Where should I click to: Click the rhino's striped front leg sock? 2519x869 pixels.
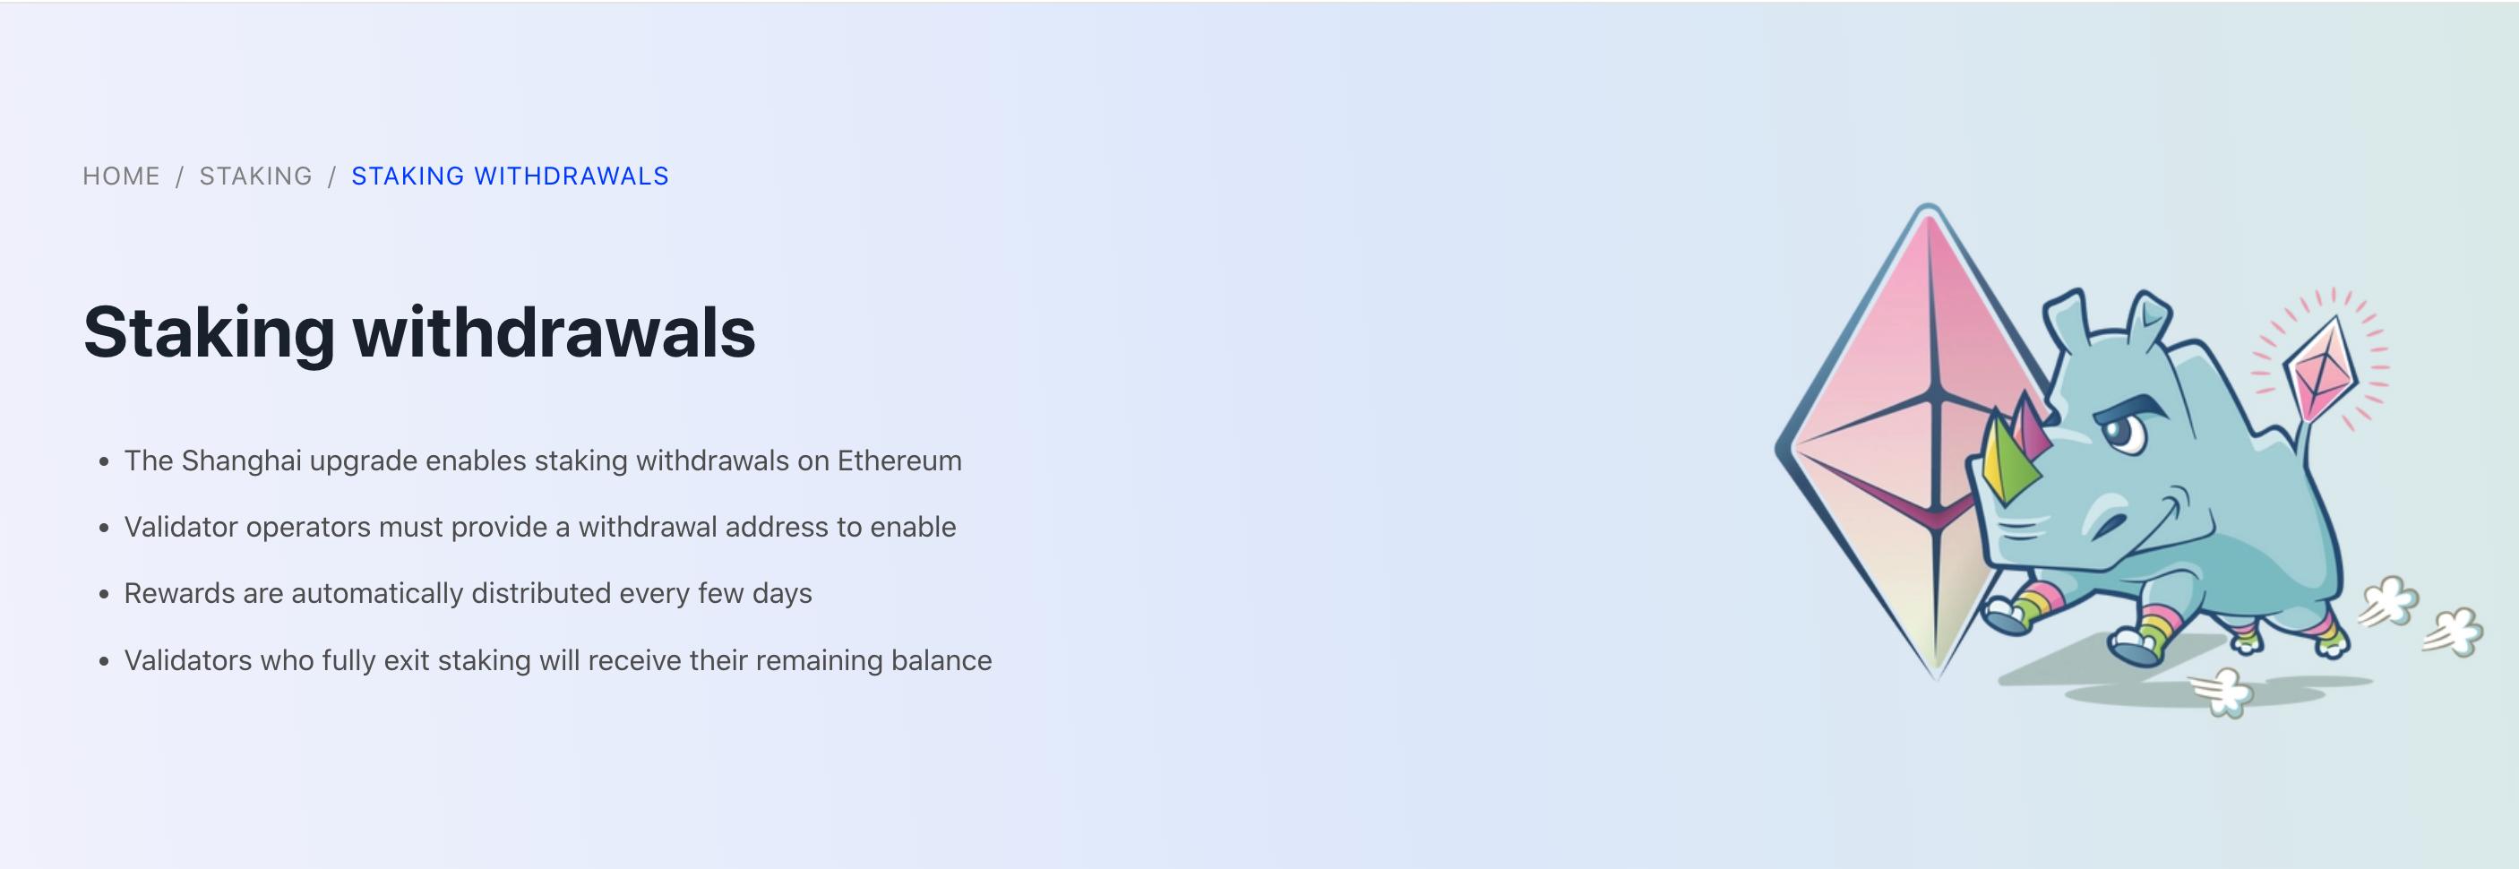coord(2036,606)
